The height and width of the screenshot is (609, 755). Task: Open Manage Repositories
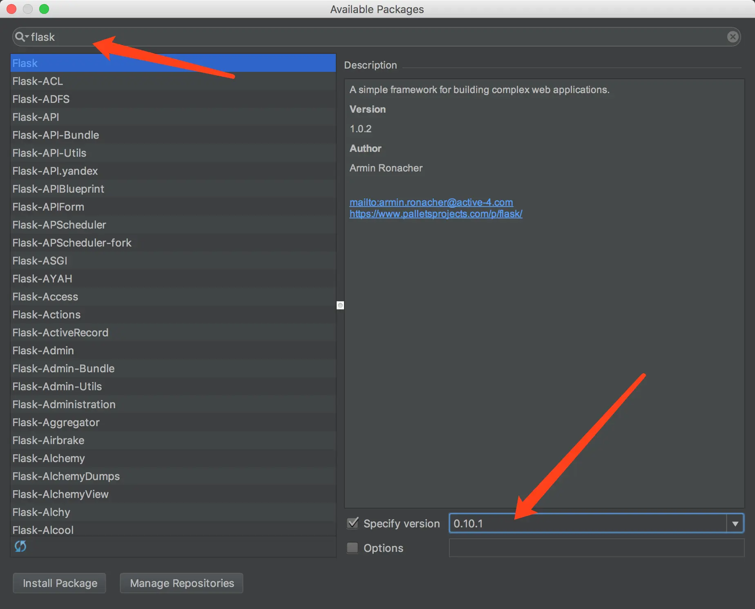pos(182,583)
